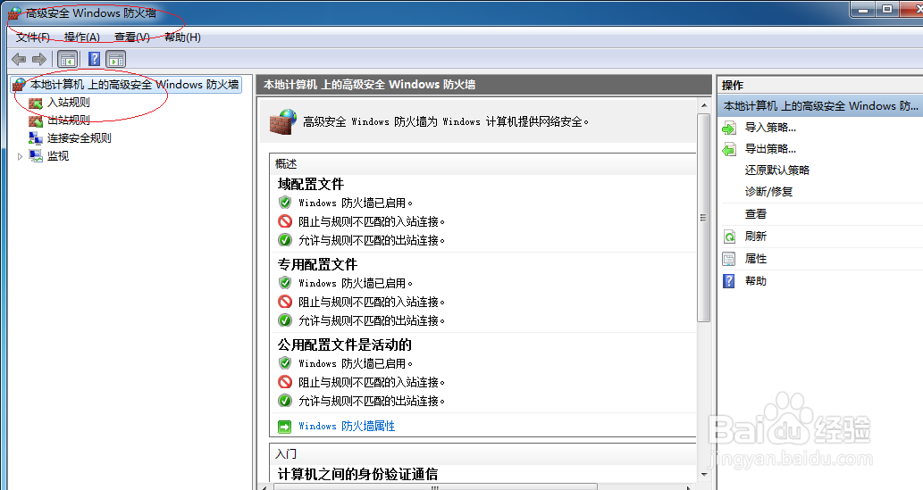Open the 帮助(H) menu
This screenshot has height=490, width=923.
(x=182, y=37)
